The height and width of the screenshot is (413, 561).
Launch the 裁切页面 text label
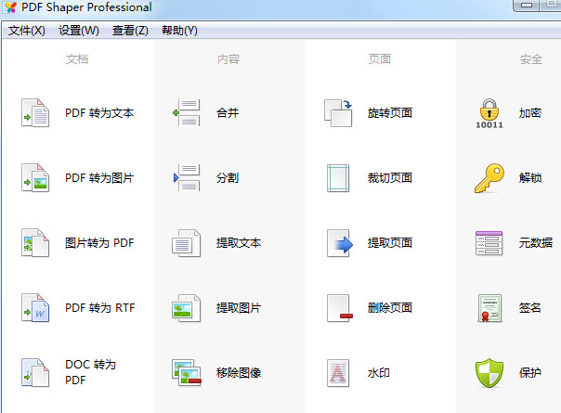[x=390, y=178]
